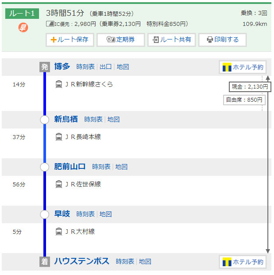Image resolution: width=274 pixels, height=275 pixels.
Task: Open ハウステンボス station link
Action: click(82, 261)
